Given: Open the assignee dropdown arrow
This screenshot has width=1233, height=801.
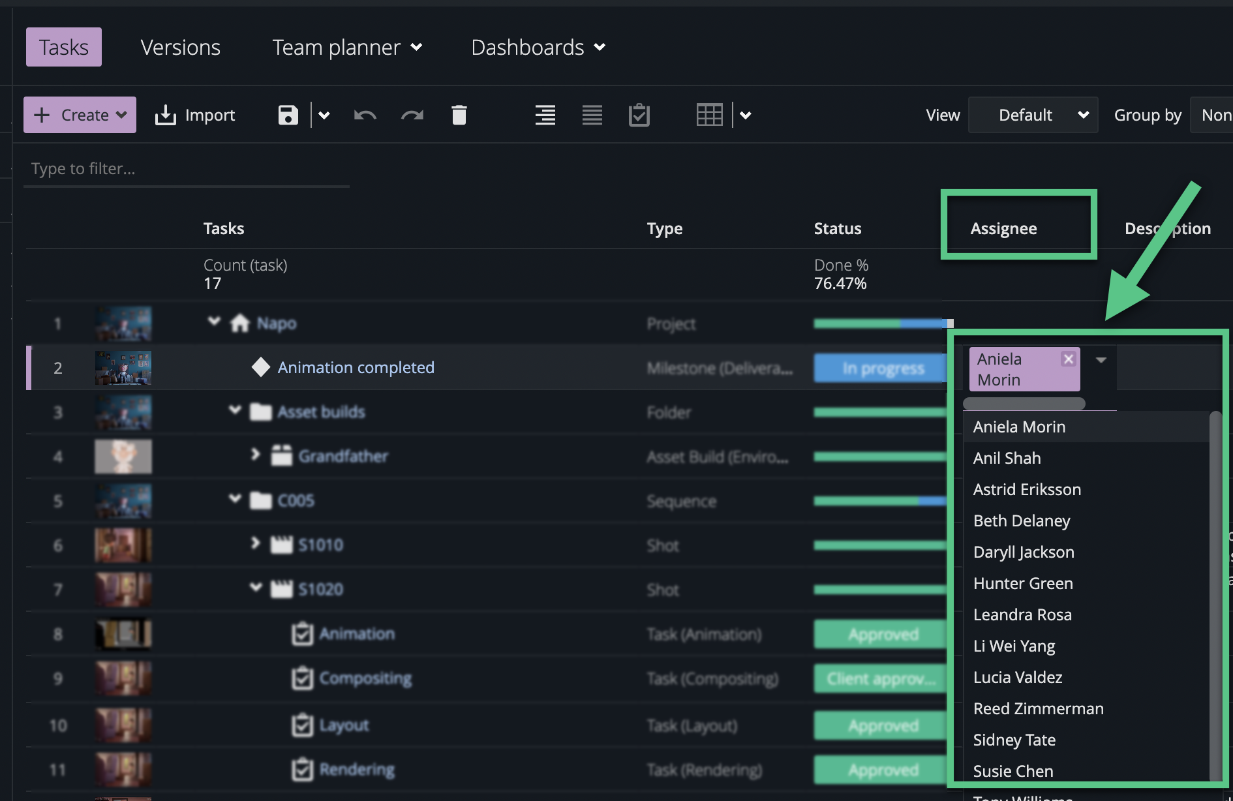Looking at the screenshot, I should 1101,360.
